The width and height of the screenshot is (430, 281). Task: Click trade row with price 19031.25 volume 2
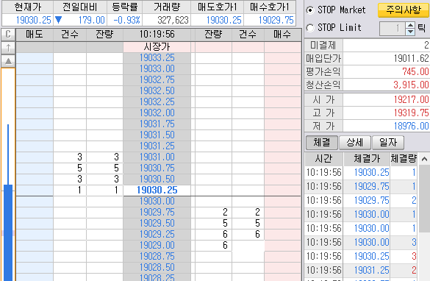pos(361,270)
